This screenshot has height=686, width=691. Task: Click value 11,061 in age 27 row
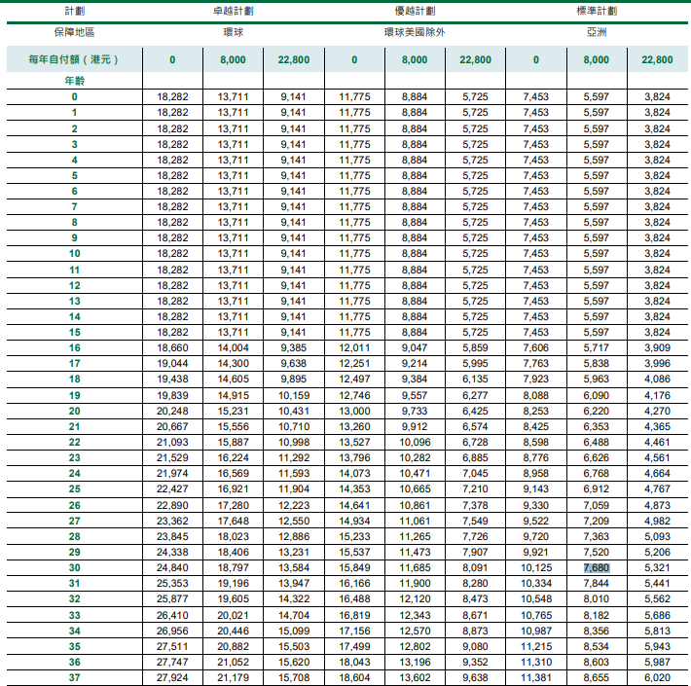click(415, 521)
